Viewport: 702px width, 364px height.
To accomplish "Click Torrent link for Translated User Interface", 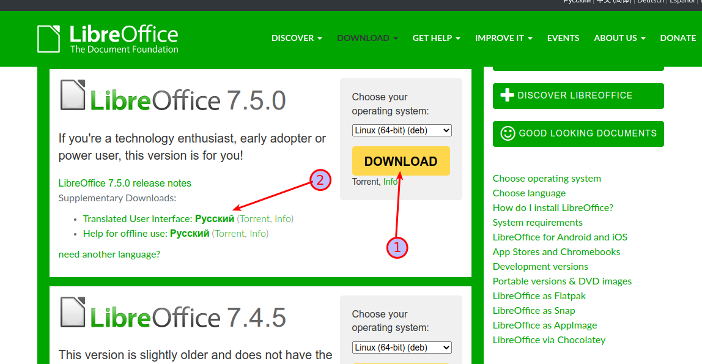I will pyautogui.click(x=255, y=218).
